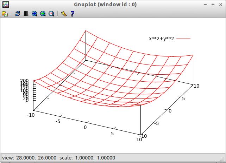Click the 200 label on the z-axis

point(25,81)
